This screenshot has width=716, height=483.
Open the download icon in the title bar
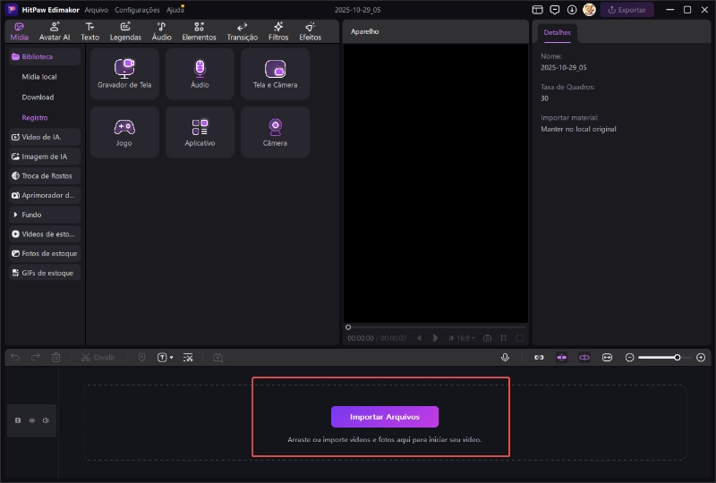[x=572, y=10]
